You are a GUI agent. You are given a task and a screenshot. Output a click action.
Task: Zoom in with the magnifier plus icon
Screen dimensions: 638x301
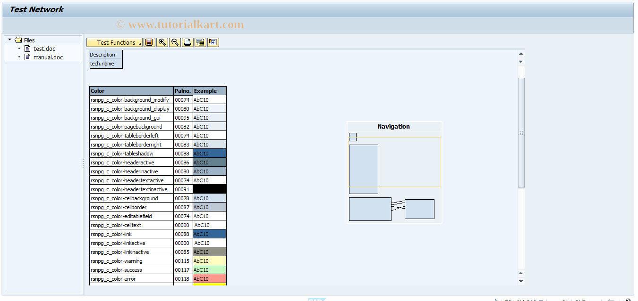pyautogui.click(x=162, y=42)
